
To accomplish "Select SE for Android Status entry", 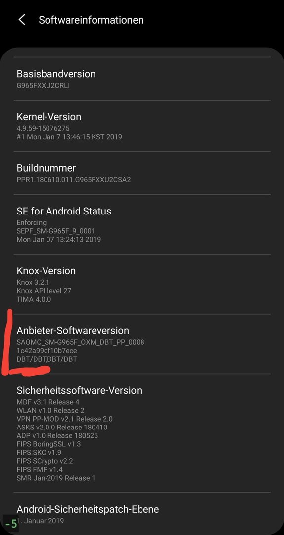I will point(142,224).
